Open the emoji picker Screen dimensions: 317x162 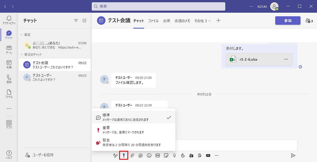(149, 155)
